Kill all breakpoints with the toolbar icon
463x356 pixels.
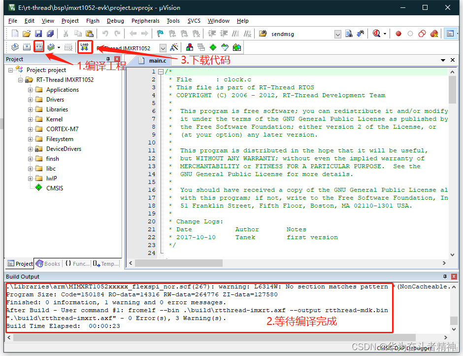(x=433, y=34)
